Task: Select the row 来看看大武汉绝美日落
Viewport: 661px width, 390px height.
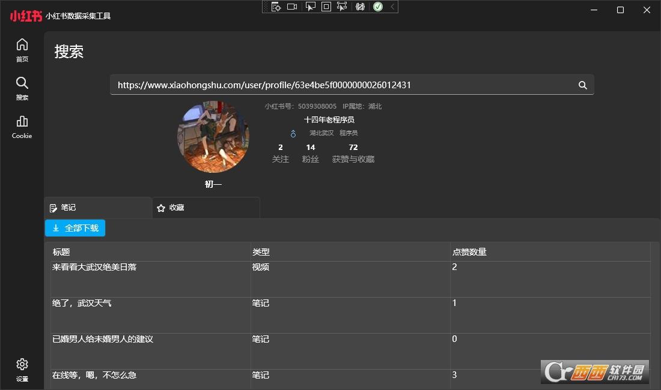Action: [350, 280]
